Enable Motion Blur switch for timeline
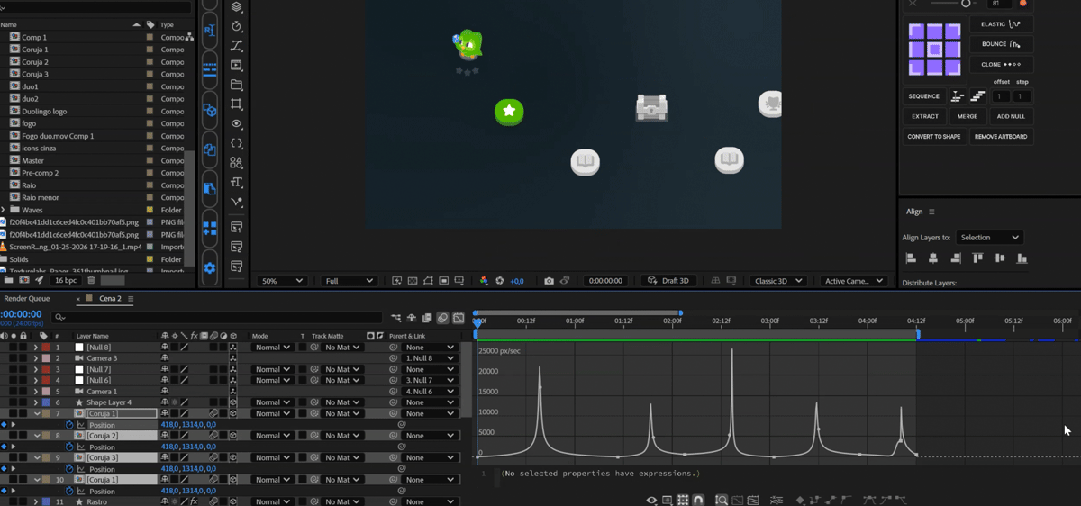The height and width of the screenshot is (506, 1081). [442, 317]
